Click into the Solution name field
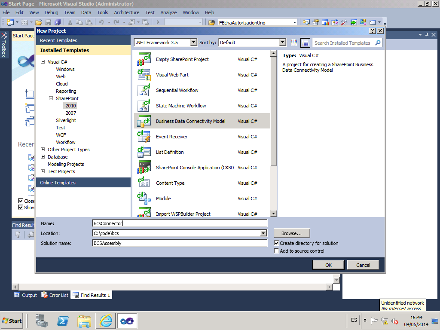 click(x=180, y=243)
